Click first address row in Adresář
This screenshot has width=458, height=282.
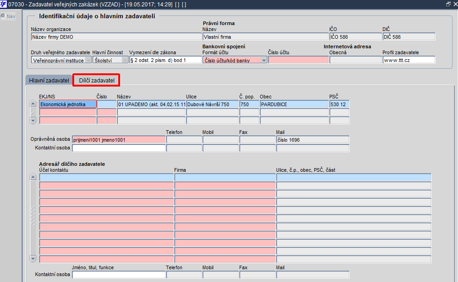(354, 177)
